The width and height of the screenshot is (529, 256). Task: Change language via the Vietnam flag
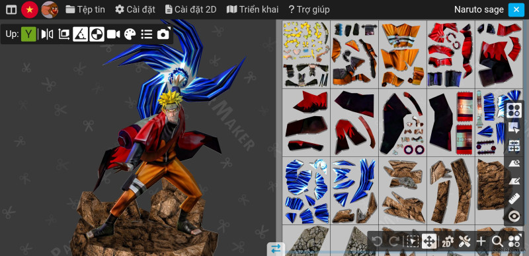click(30, 9)
